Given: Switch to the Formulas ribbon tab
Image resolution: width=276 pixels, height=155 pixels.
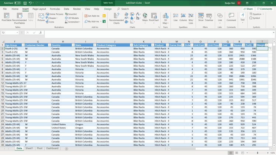Looking at the screenshot, I should [x=55, y=8].
